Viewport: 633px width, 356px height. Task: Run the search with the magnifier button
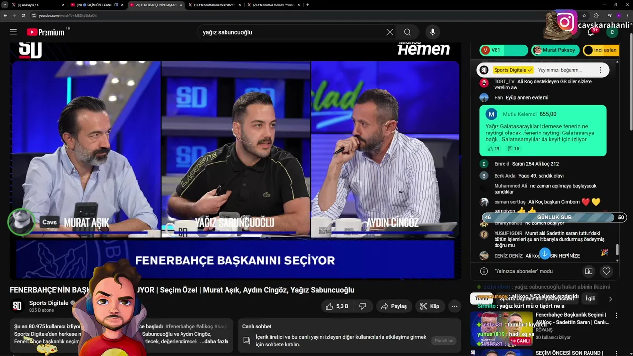407,32
